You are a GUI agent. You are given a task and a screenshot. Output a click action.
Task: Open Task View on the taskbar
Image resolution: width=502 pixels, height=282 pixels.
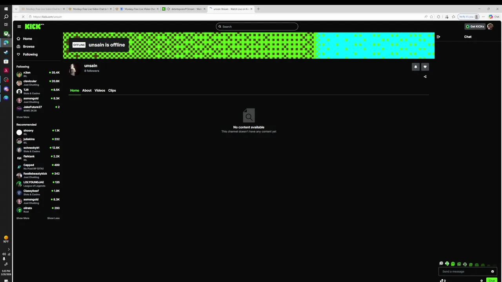(6, 25)
